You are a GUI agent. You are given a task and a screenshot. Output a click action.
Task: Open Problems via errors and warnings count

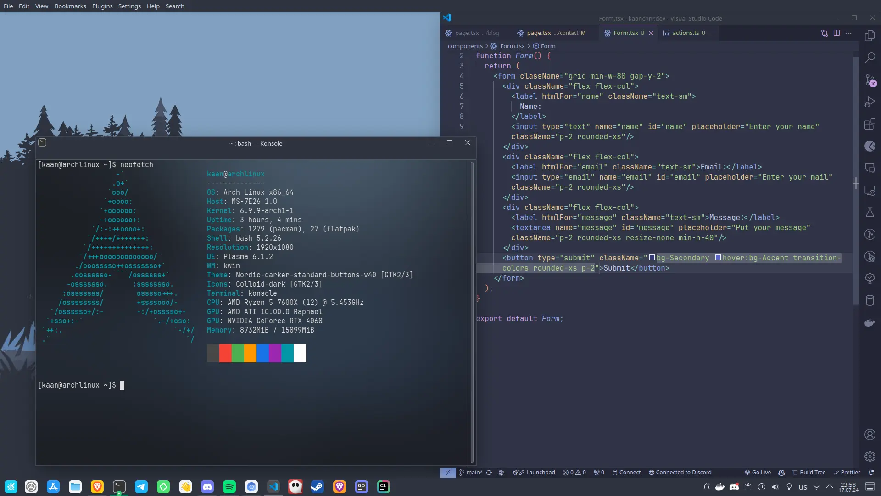coord(574,473)
